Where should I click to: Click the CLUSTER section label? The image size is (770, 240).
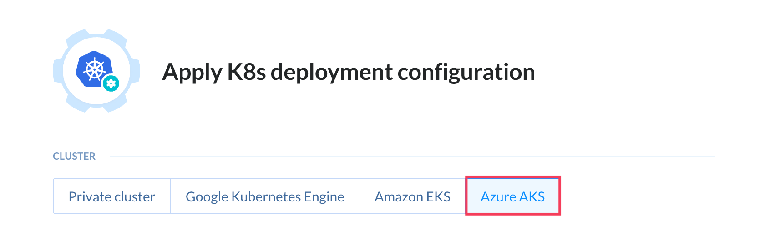click(x=74, y=156)
